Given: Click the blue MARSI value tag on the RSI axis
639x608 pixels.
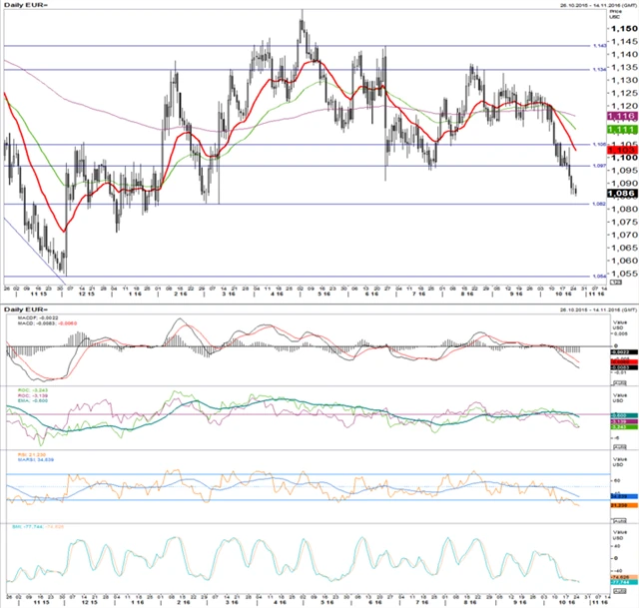Looking at the screenshot, I should point(624,496).
